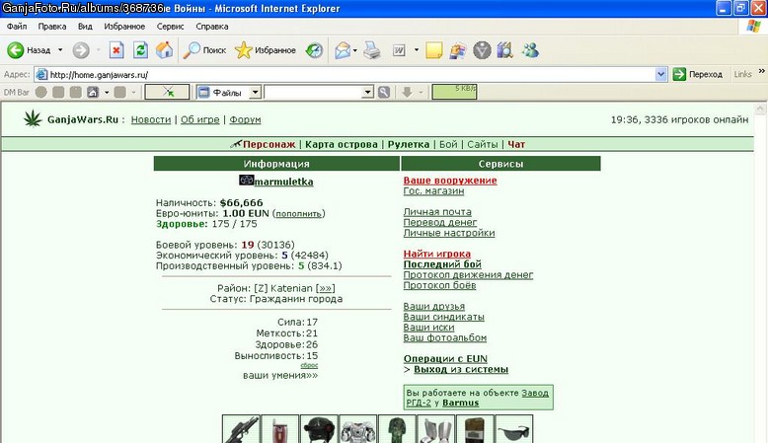Click the пополнить EUN link
This screenshot has height=443, width=768.
(299, 214)
